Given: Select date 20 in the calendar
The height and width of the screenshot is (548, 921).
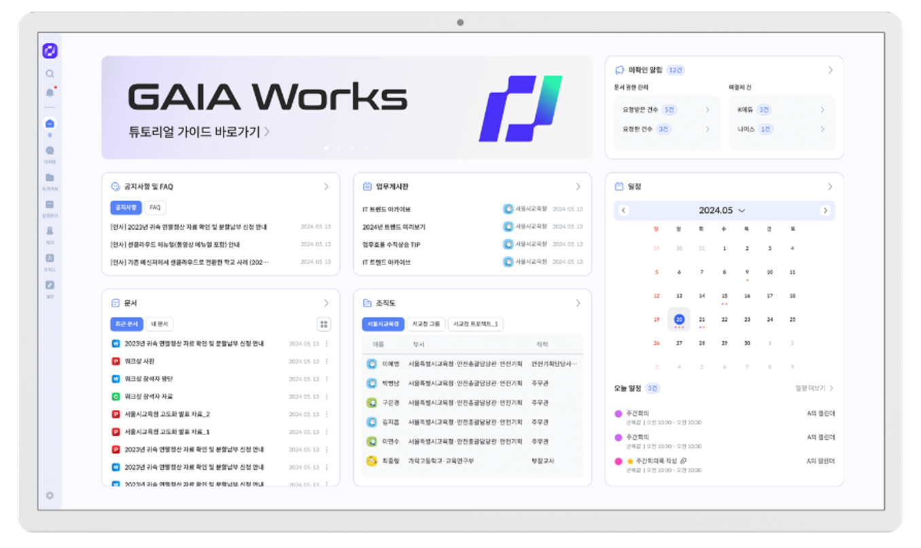Looking at the screenshot, I should 679,319.
